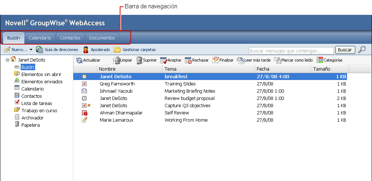Open Capture Q3 objectives message

[x=187, y=105]
